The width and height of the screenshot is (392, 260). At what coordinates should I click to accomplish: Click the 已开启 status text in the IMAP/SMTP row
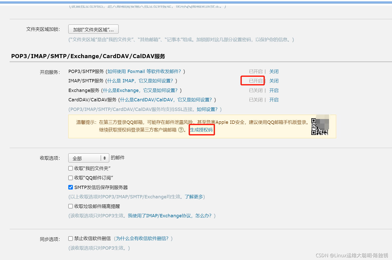click(x=256, y=81)
